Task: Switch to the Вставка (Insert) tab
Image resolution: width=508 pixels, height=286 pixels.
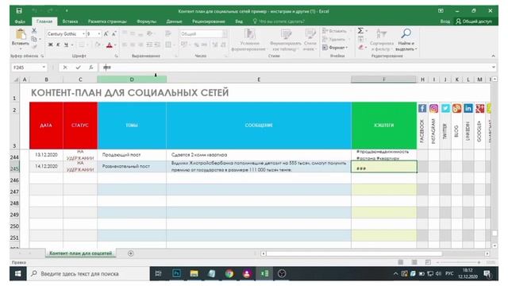Action: click(70, 21)
